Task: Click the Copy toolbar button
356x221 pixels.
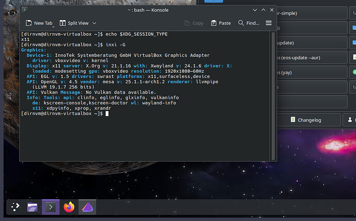Action: coord(193,23)
